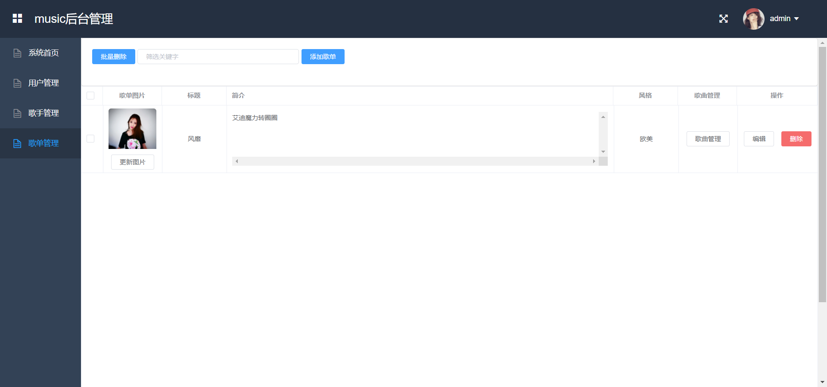
Task: Open the admin dropdown menu
Action: [x=784, y=19]
